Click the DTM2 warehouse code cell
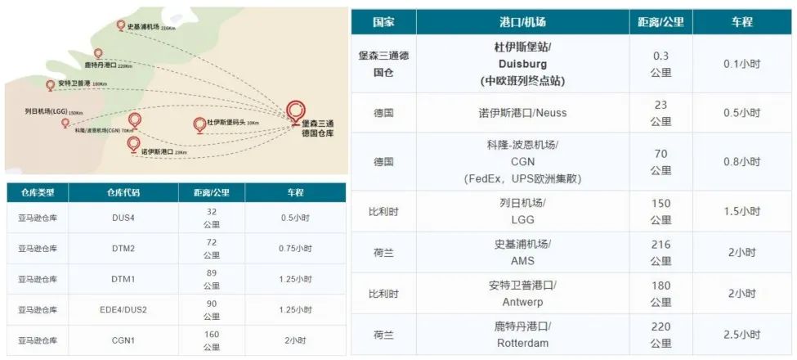Viewport: 797px width, 360px height. point(123,249)
